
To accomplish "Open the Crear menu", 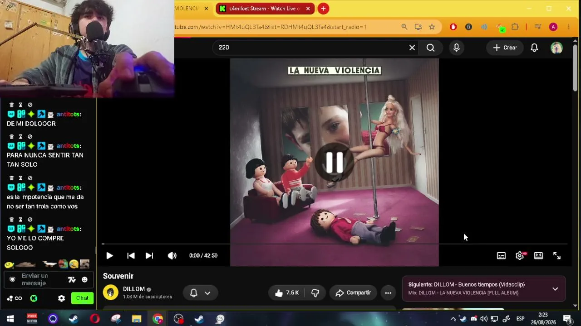I will (x=505, y=48).
